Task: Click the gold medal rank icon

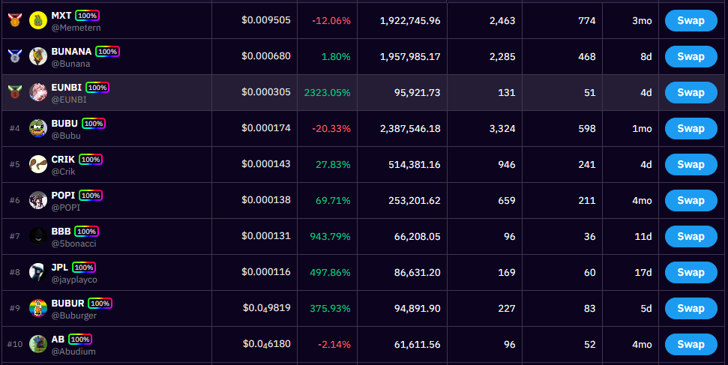Action: pyautogui.click(x=14, y=21)
